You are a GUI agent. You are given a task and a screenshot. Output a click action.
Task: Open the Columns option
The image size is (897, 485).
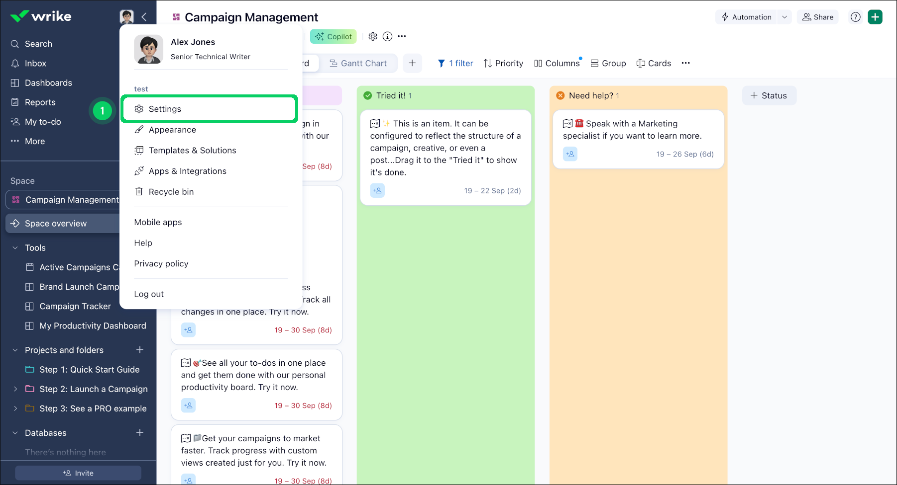(x=557, y=63)
